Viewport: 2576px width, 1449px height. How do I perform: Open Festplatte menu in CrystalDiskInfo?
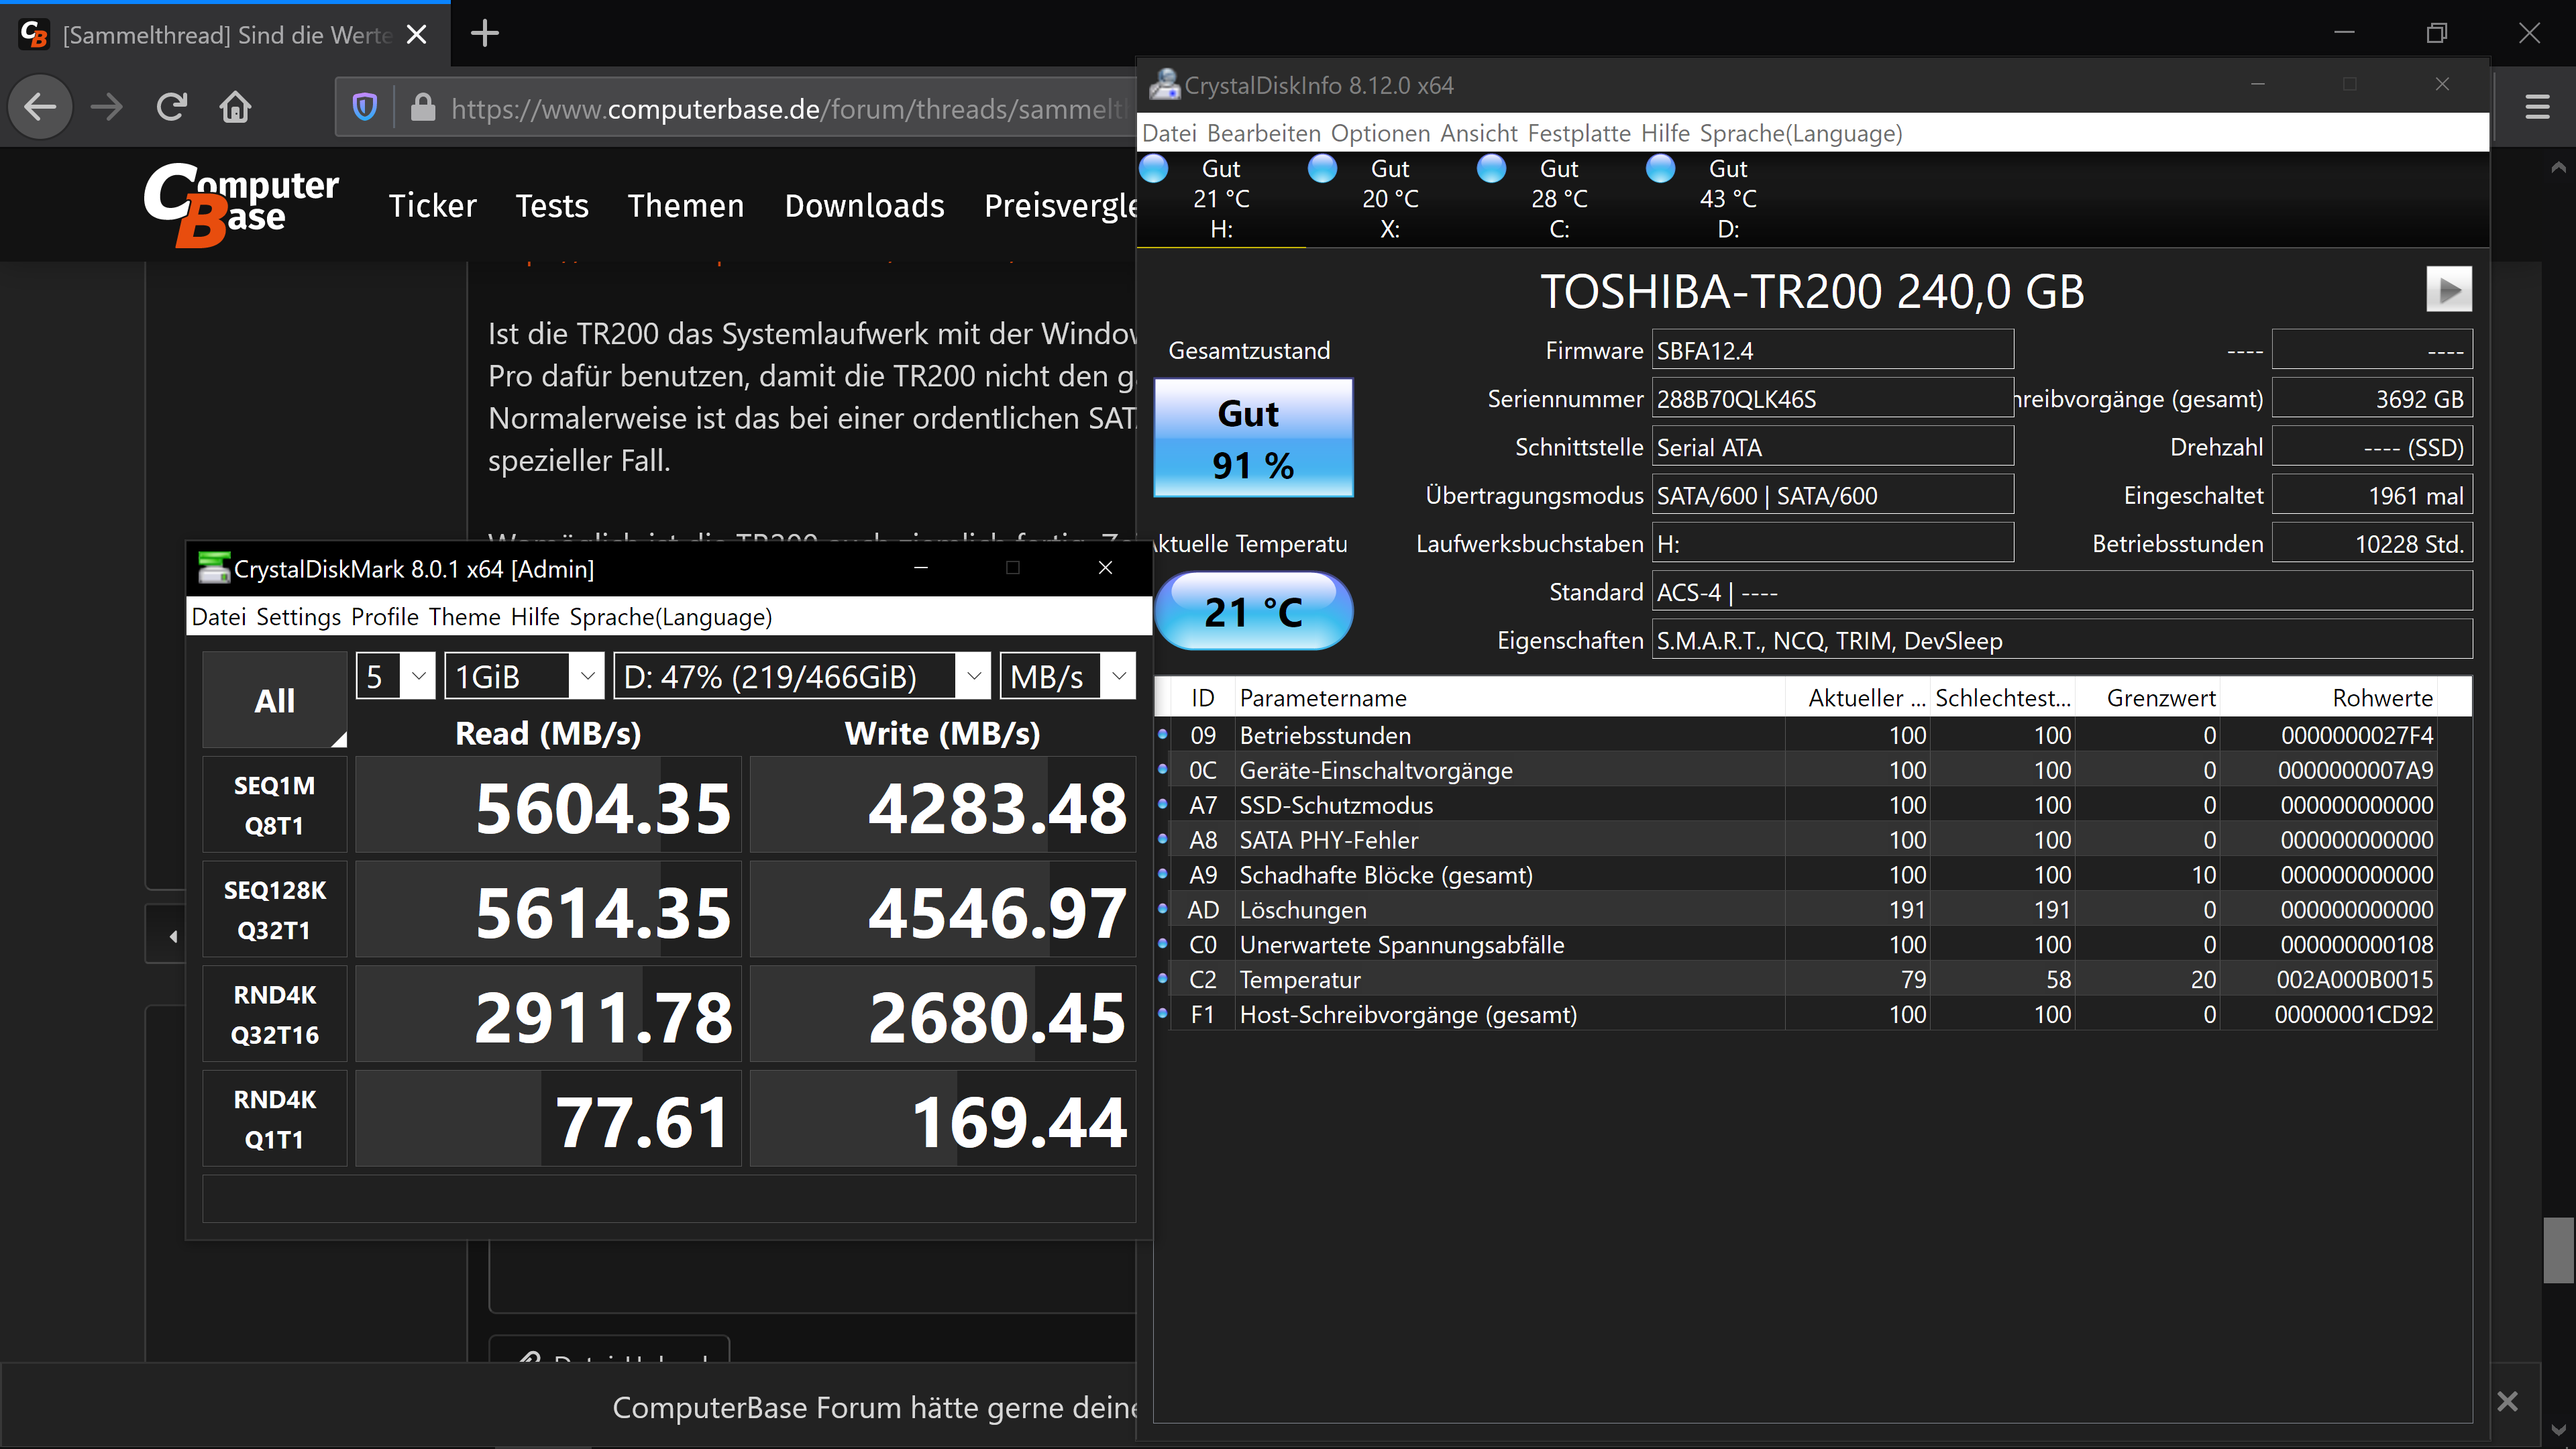[1578, 133]
